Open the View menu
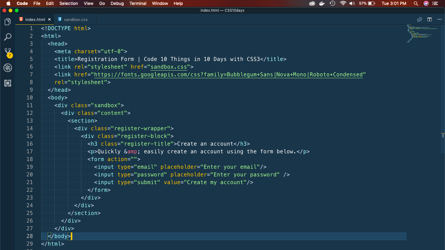 coord(89,3)
